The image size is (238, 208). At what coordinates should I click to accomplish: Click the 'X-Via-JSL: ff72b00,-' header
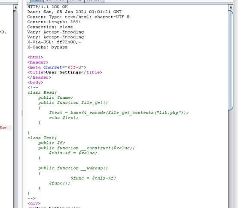tap(54, 42)
